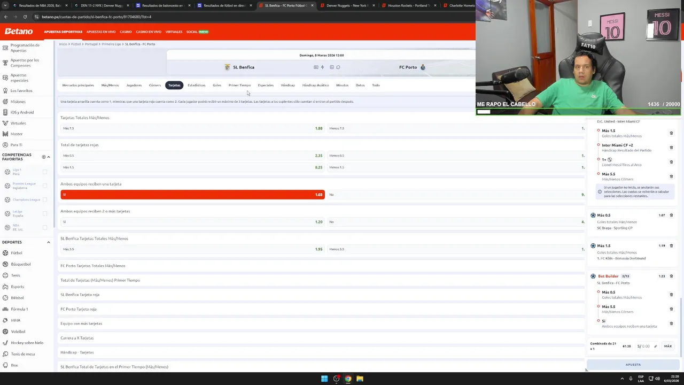The width and height of the screenshot is (684, 385).
Task: Check the NBA EE. UU. checkbox
Action: [45, 227]
